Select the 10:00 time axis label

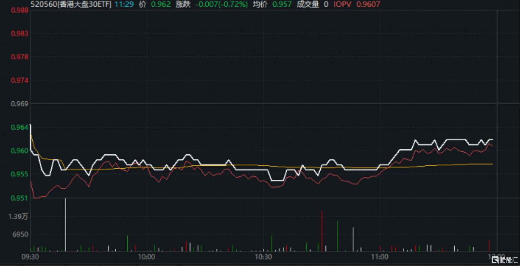pyautogui.click(x=147, y=257)
